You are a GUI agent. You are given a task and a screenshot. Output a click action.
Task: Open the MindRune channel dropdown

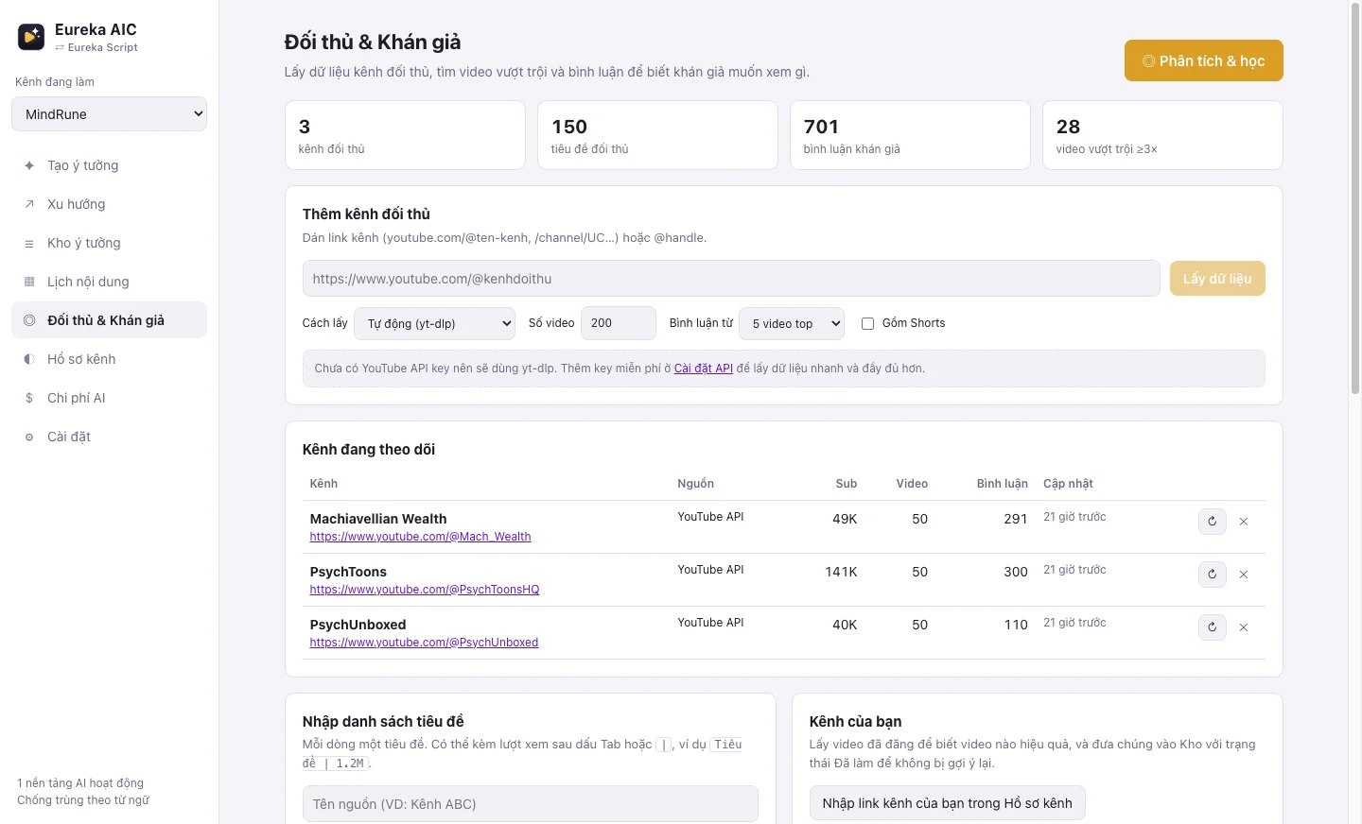point(109,114)
